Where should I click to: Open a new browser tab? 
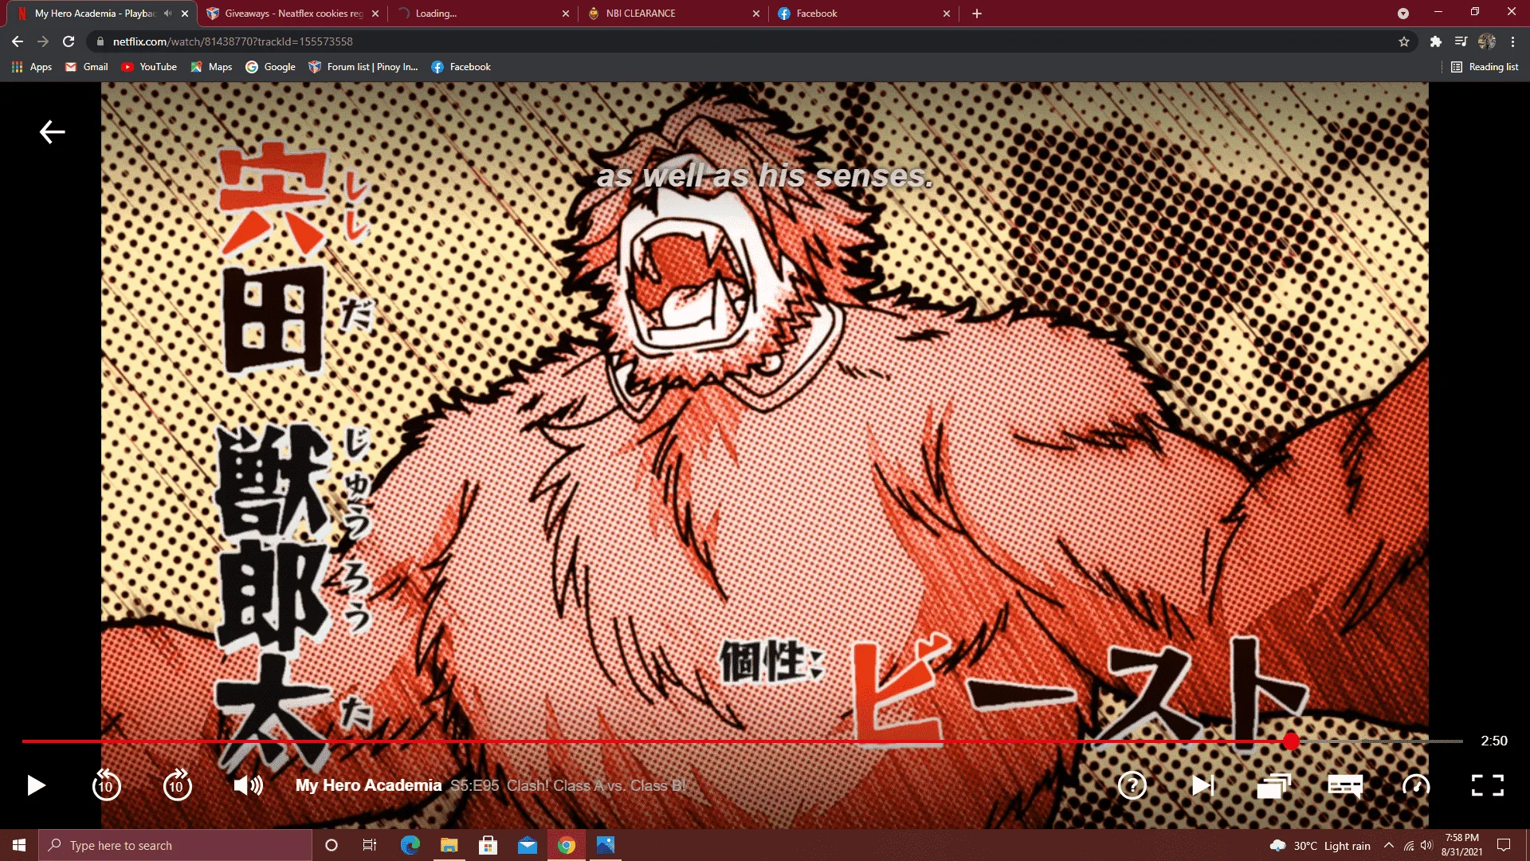pyautogui.click(x=977, y=14)
